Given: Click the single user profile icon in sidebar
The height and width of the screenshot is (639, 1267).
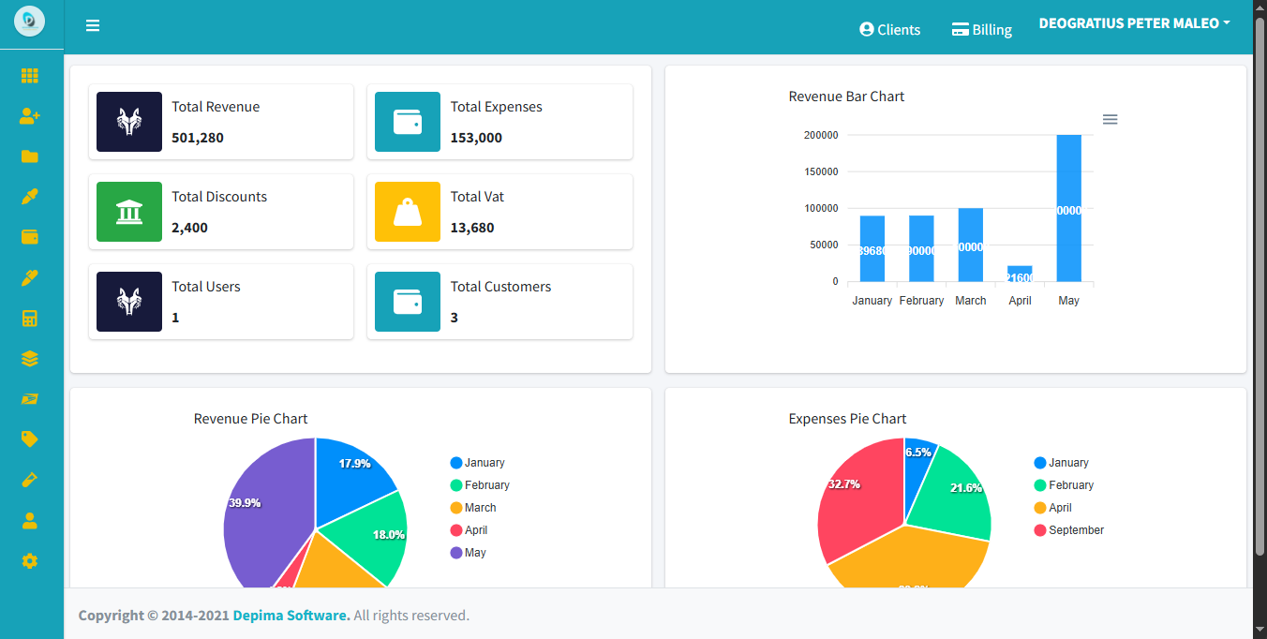Looking at the screenshot, I should [30, 521].
